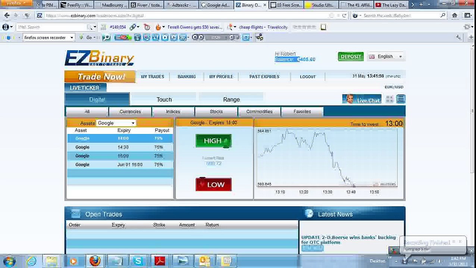Click the YouTube toolbar icon
The height and width of the screenshot is (268, 476).
pyautogui.click(x=123, y=37)
